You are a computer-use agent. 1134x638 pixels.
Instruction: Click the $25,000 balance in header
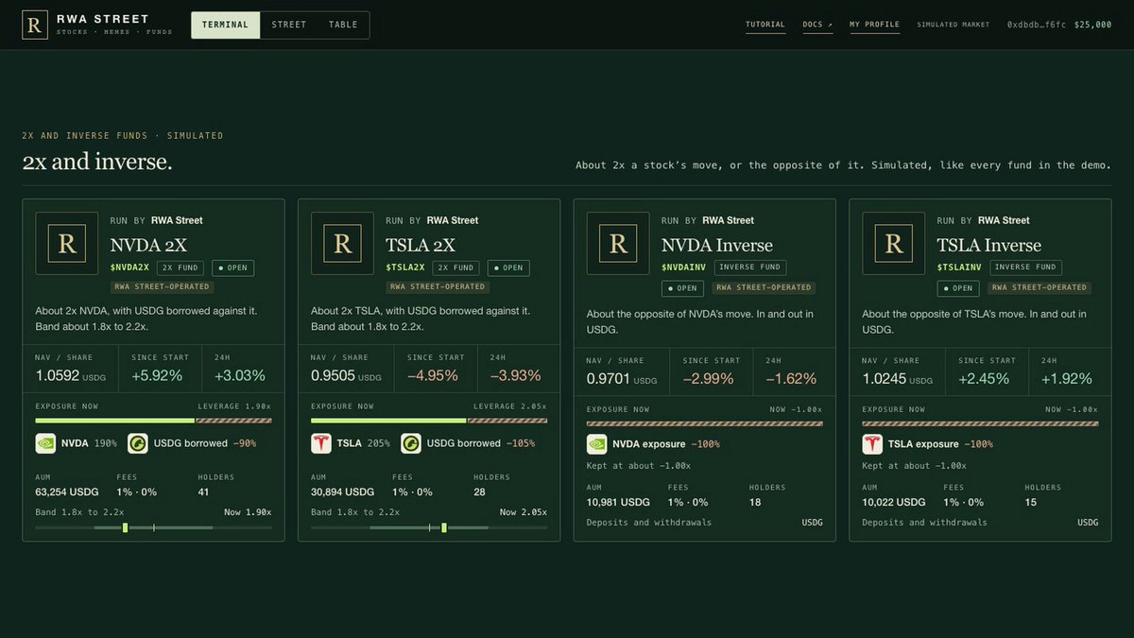coord(1092,25)
